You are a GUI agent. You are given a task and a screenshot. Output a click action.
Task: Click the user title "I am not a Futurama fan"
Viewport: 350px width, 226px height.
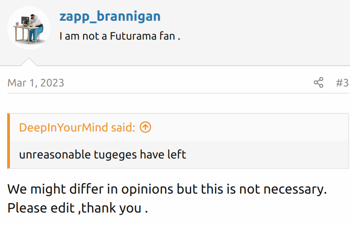click(120, 36)
